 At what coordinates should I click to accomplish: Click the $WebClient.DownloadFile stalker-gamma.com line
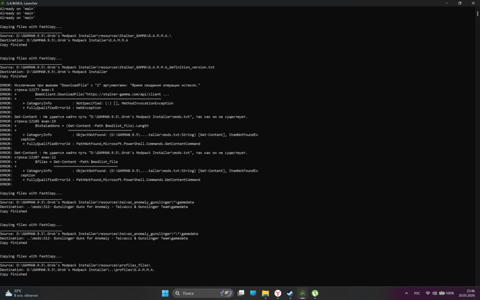click(x=84, y=94)
